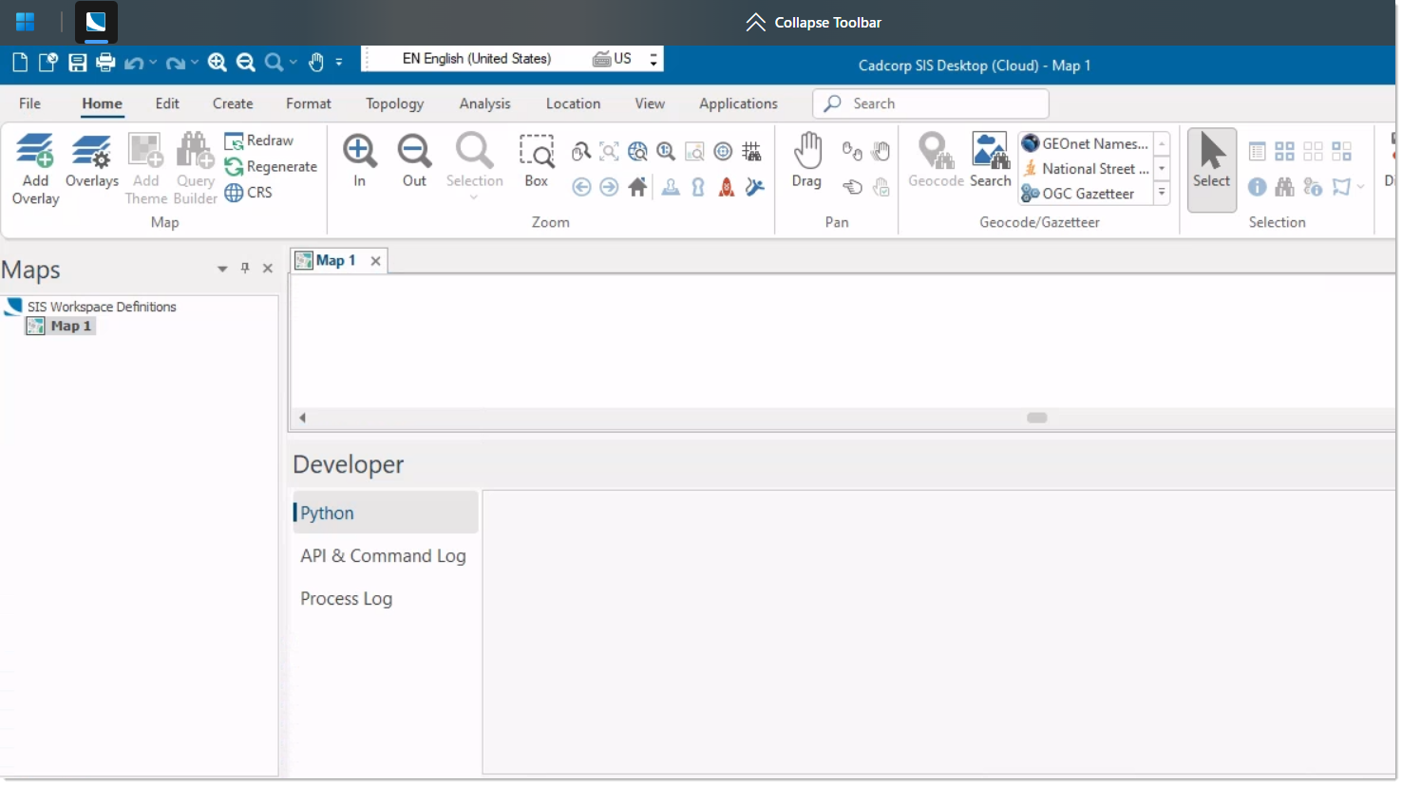
Task: Open the undo history dropdown arrow
Action: click(x=153, y=63)
